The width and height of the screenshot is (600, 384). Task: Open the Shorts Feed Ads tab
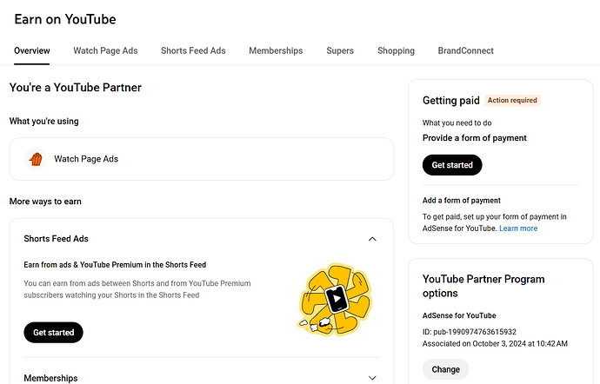click(x=193, y=51)
